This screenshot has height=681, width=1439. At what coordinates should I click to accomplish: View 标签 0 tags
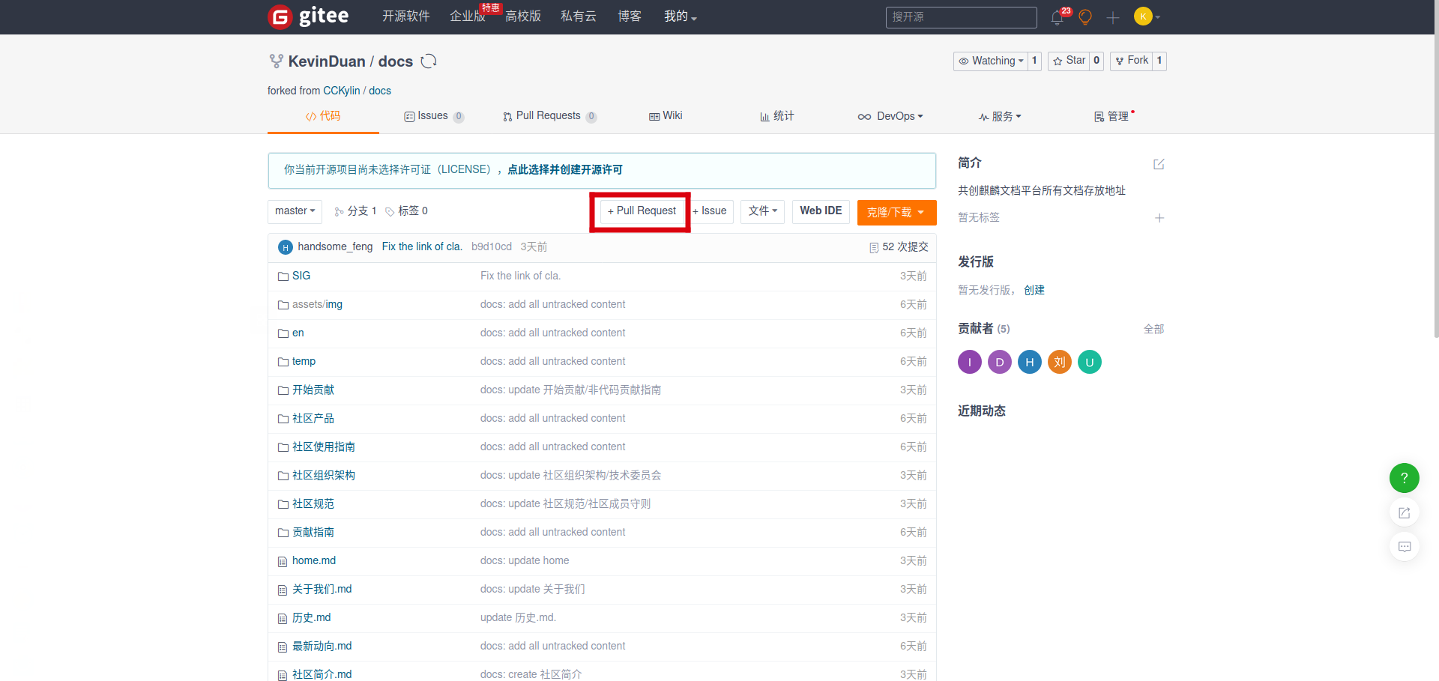tap(406, 211)
